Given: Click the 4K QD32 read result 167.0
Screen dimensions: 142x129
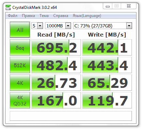Looking at the screenshot, I should point(56,100).
